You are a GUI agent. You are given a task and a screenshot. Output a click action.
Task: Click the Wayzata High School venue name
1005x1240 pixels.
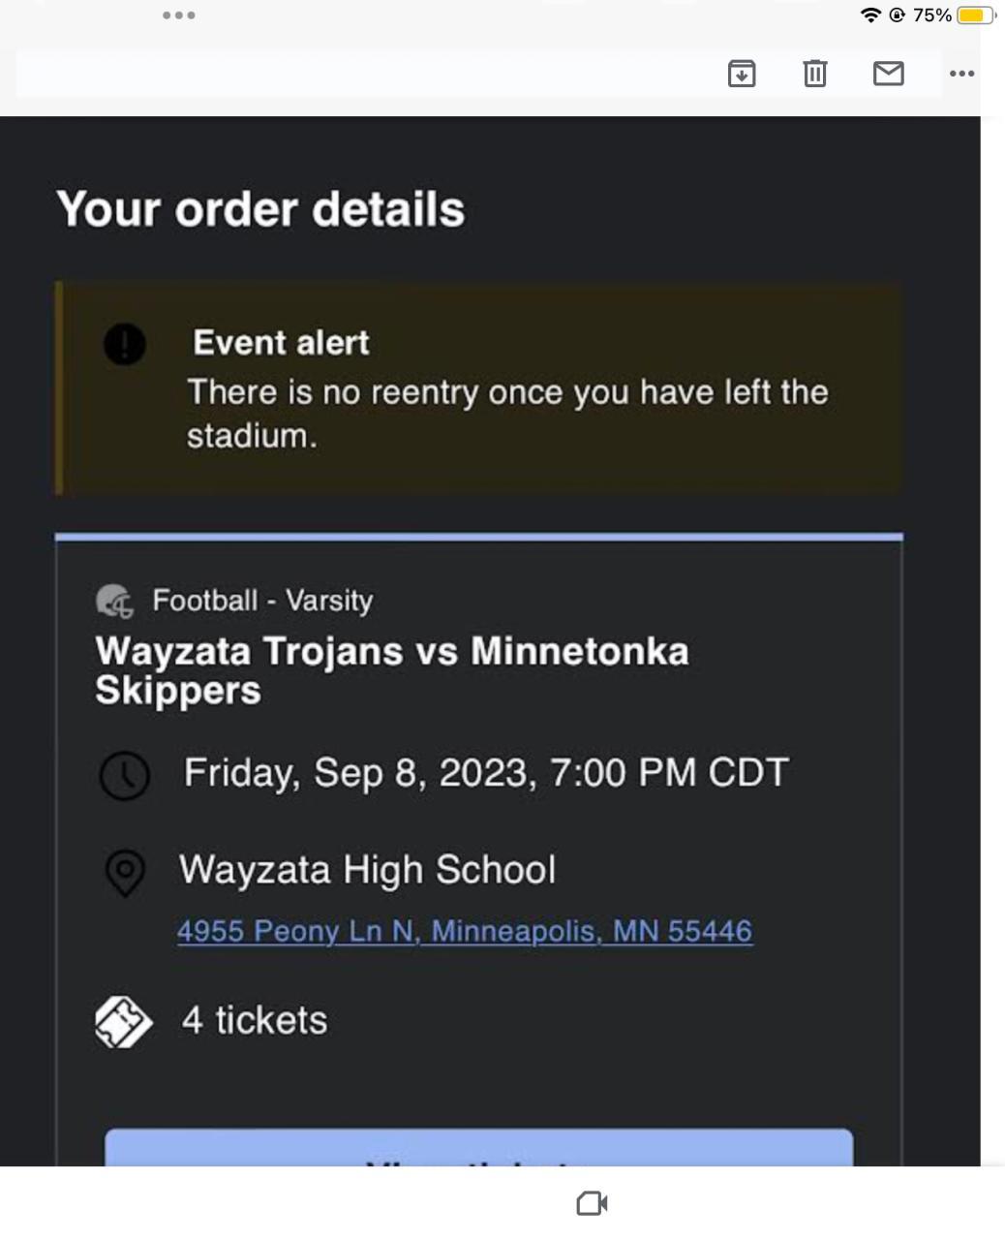coord(367,870)
